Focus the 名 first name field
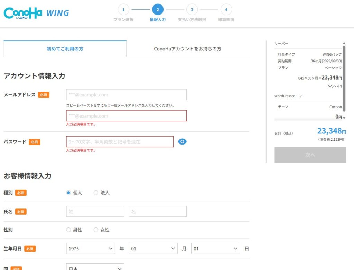 coord(158,211)
